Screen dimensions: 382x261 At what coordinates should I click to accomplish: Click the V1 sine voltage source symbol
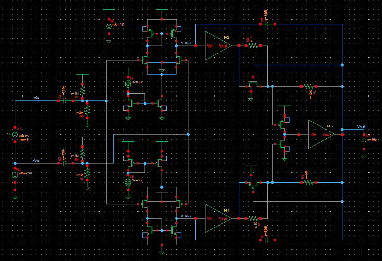[15, 135]
